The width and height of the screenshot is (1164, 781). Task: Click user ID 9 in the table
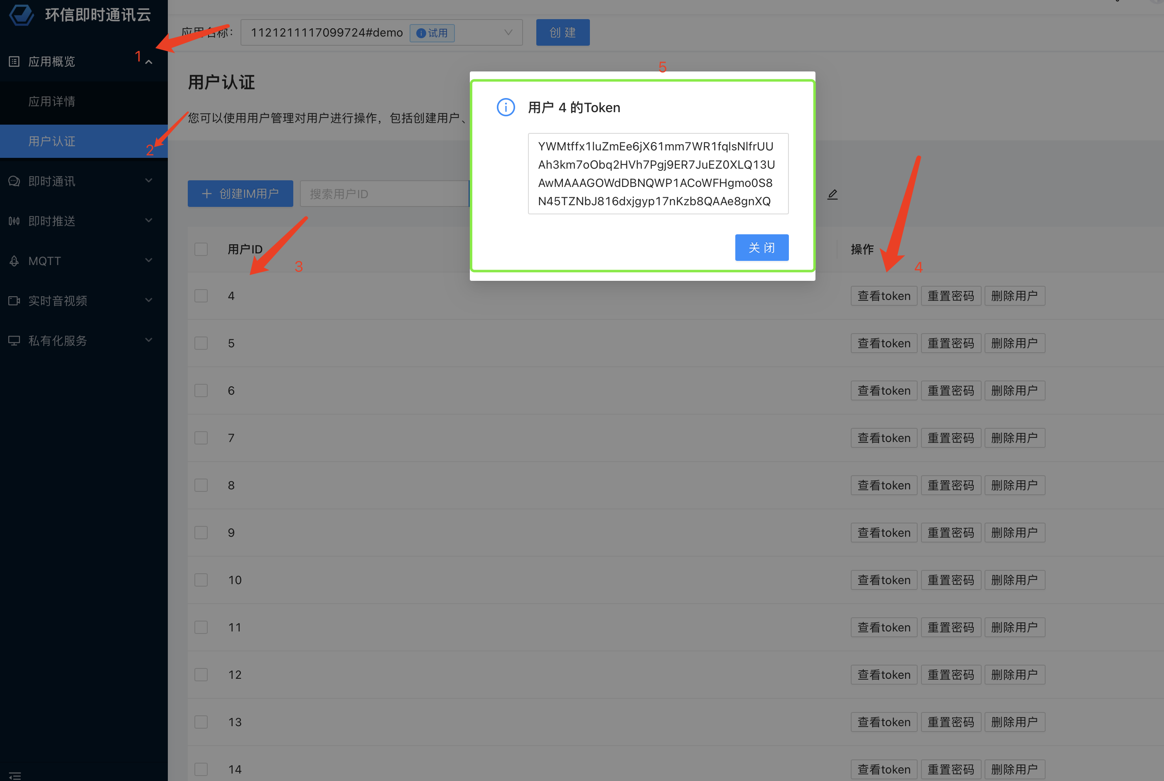tap(231, 533)
